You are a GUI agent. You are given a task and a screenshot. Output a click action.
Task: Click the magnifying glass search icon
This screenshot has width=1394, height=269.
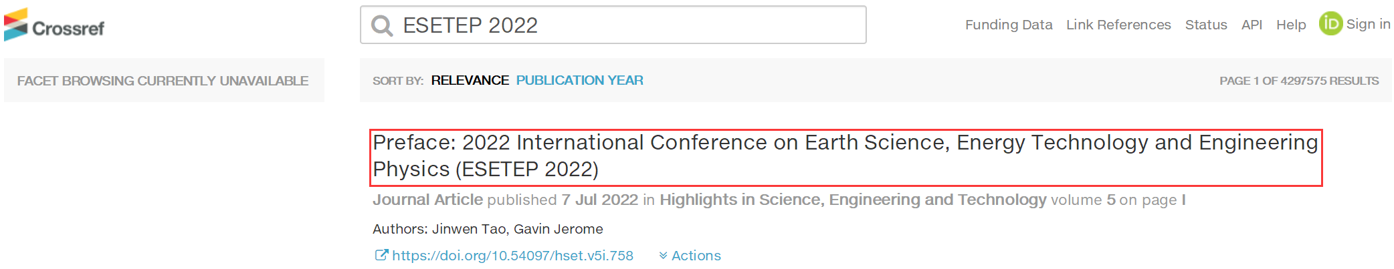pos(382,25)
